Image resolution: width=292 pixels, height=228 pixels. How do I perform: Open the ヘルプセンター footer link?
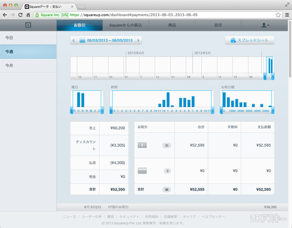[x=213, y=216]
